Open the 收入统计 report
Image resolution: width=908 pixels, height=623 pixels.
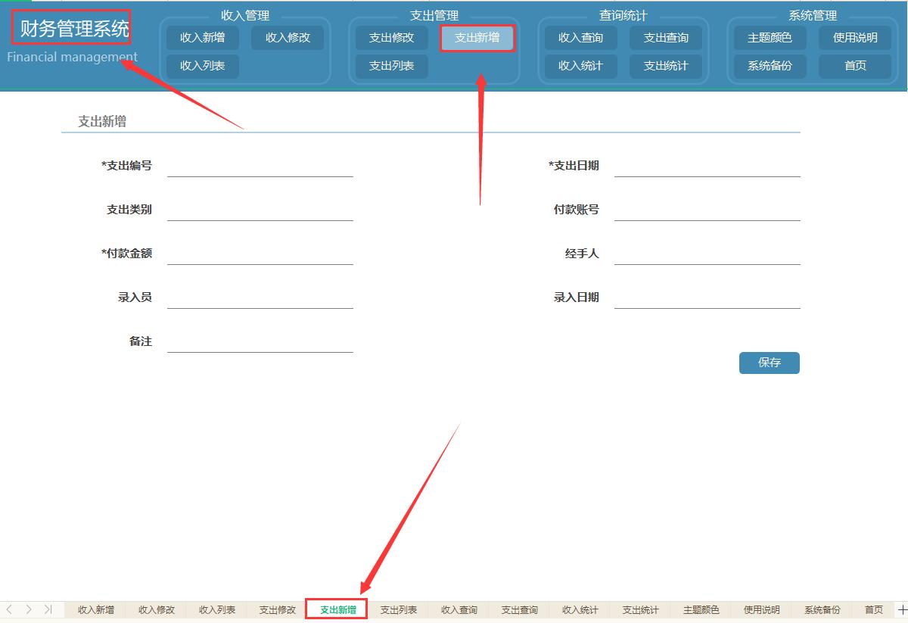point(580,66)
